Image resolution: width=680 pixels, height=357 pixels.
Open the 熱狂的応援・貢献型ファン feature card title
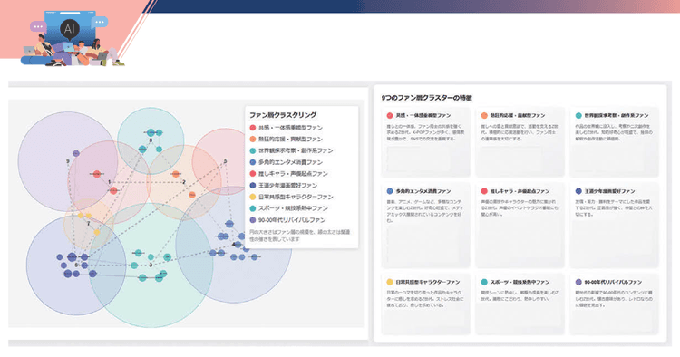click(518, 116)
